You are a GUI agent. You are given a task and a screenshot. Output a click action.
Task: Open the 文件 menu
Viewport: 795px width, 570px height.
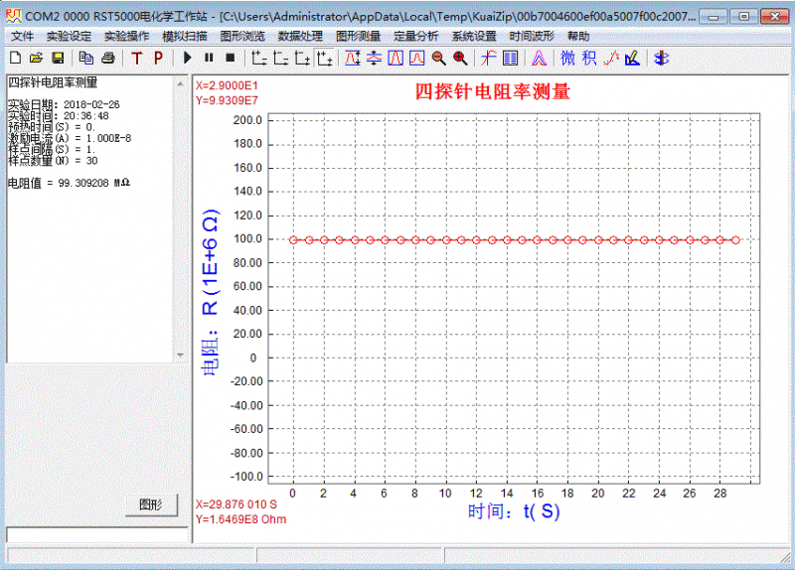click(22, 36)
